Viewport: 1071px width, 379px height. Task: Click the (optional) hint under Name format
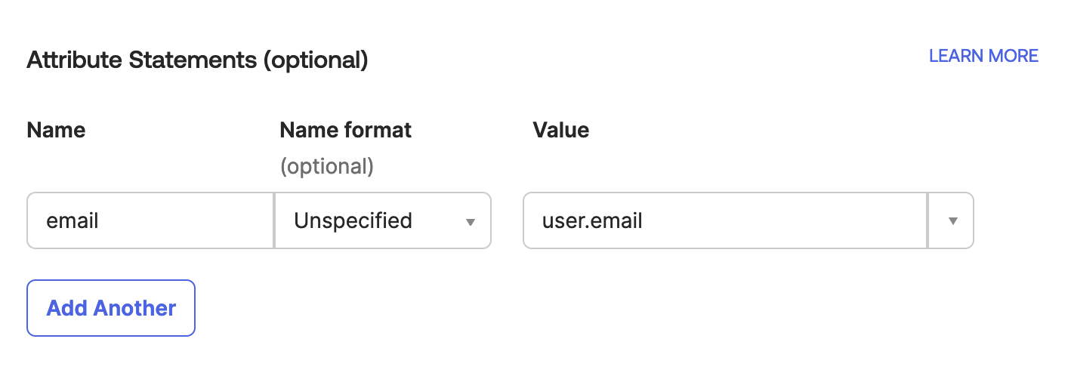pyautogui.click(x=326, y=166)
